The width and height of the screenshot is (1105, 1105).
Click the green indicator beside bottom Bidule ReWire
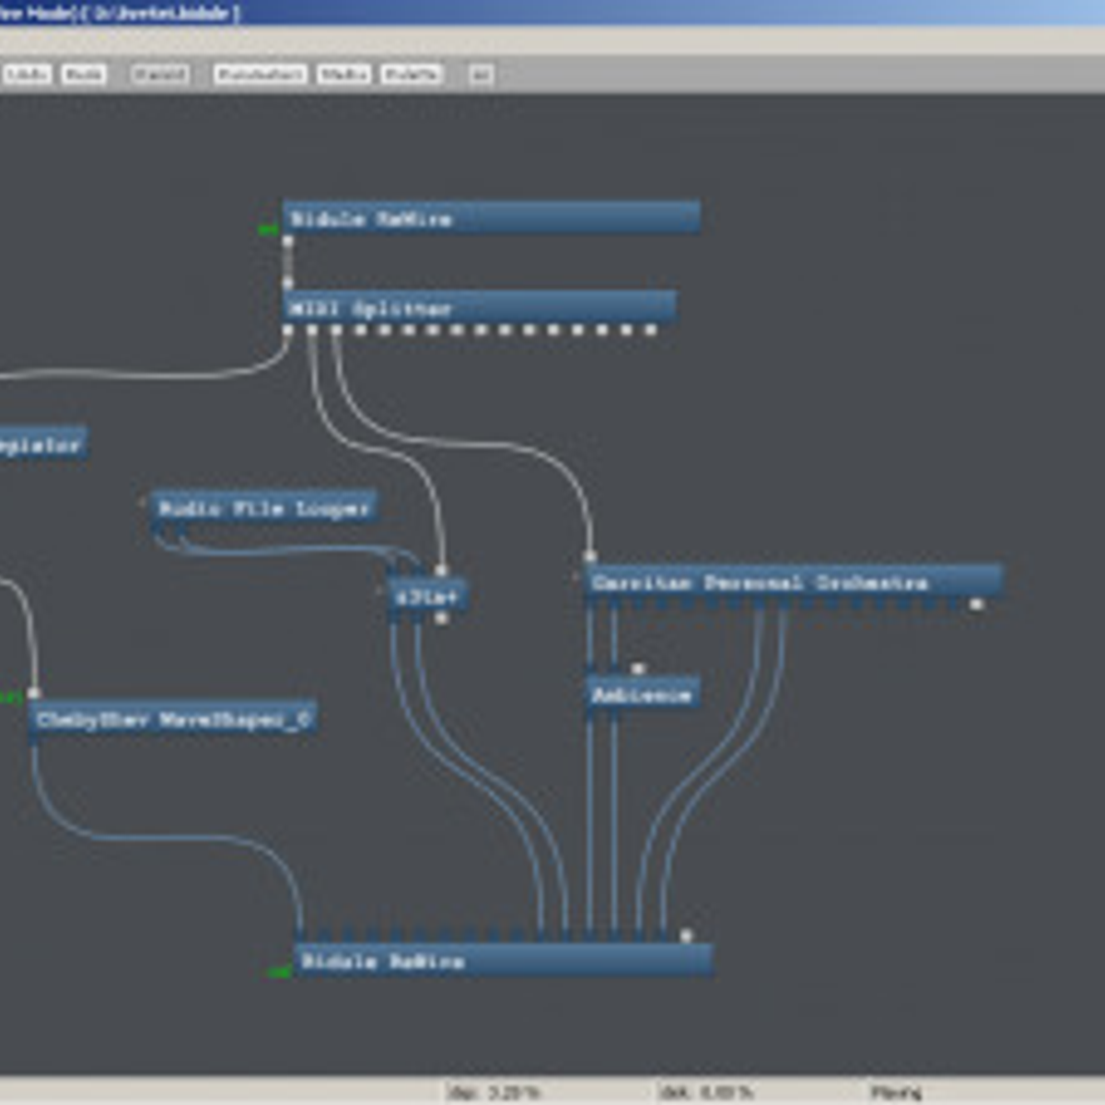pyautogui.click(x=278, y=972)
